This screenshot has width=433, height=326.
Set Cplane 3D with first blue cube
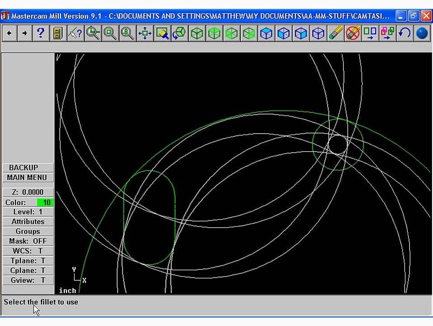click(266, 33)
